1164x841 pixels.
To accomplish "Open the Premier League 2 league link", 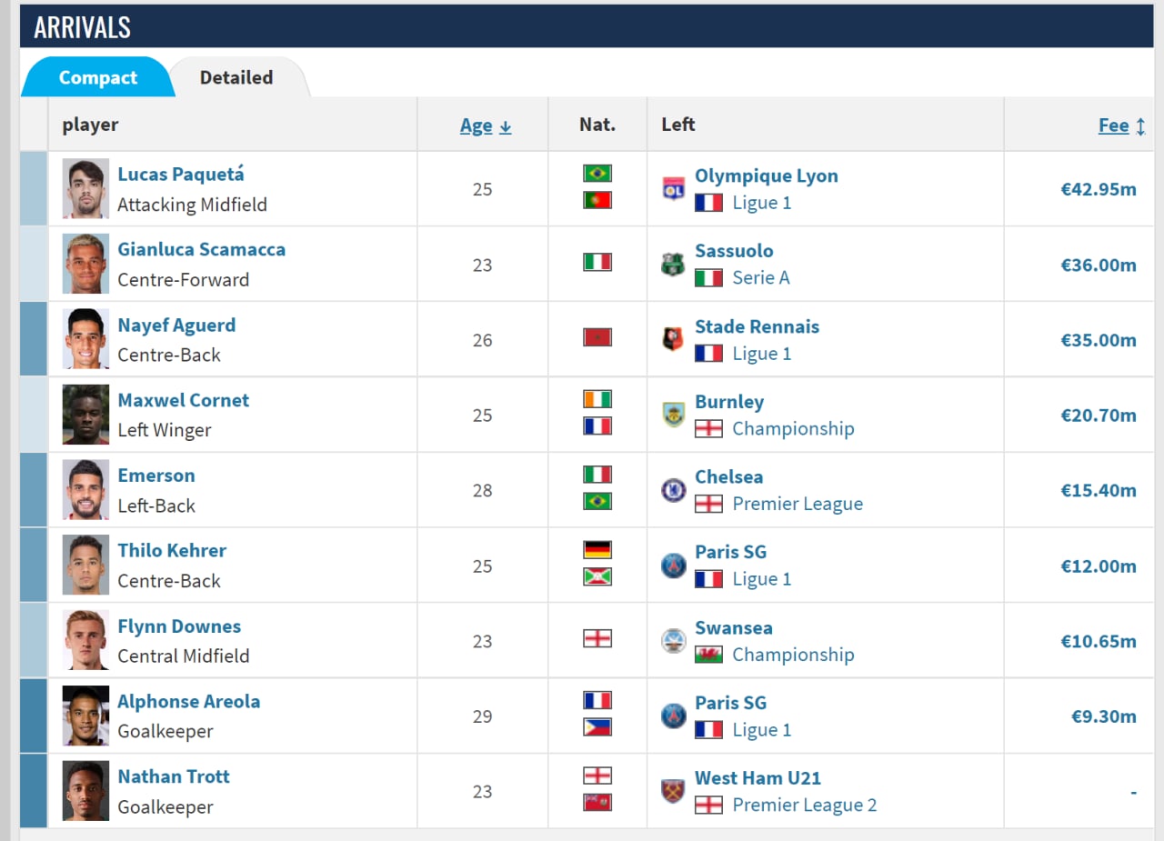I will [804, 805].
